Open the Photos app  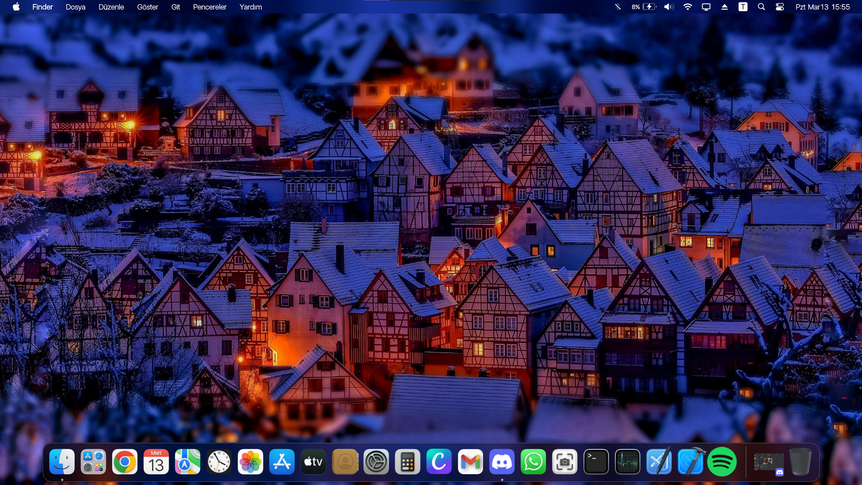[x=250, y=462]
